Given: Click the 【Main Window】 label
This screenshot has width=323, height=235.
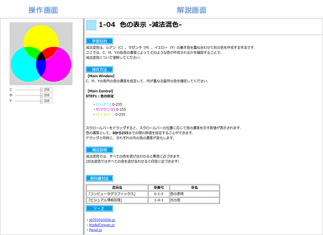Looking at the screenshot, I should (101, 76).
